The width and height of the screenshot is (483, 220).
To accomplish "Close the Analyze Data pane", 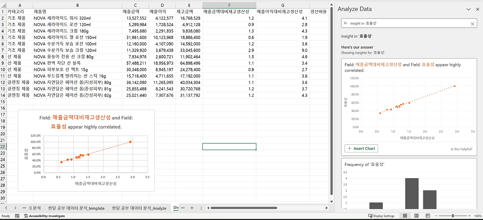I will pos(478,9).
